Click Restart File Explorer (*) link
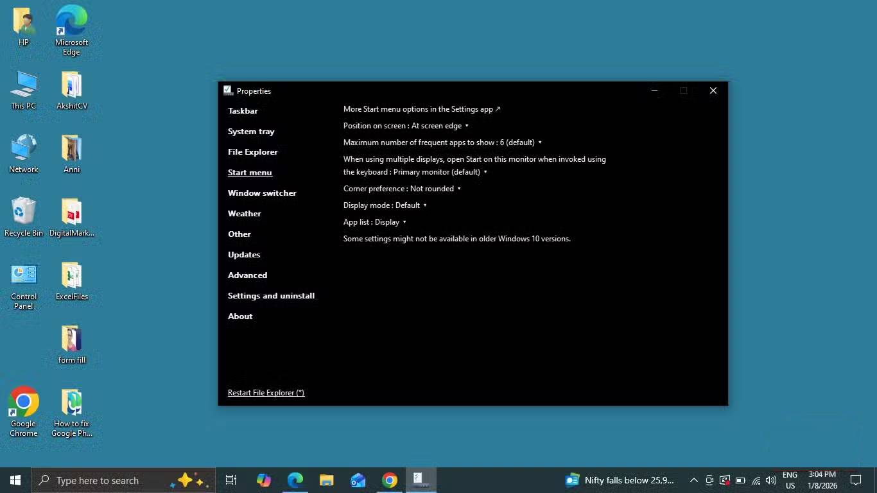 click(266, 393)
